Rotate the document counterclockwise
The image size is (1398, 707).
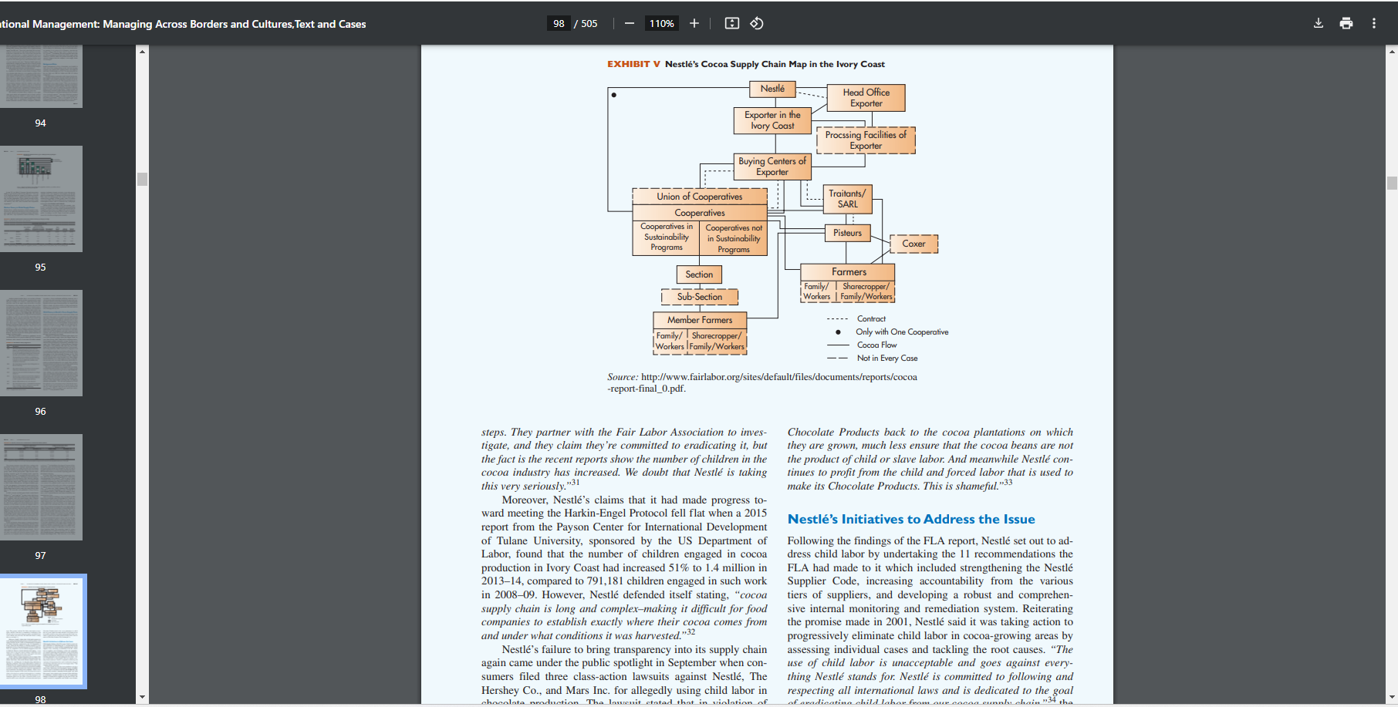click(x=757, y=24)
